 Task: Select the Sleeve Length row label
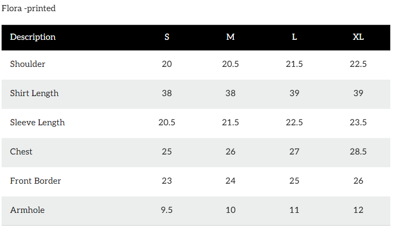pyautogui.click(x=37, y=123)
